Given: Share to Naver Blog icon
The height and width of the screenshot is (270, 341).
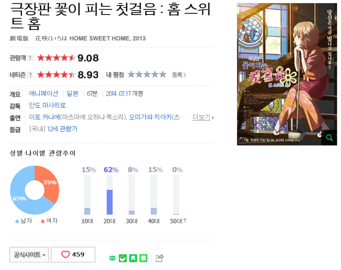Looking at the screenshot, I should tap(113, 258).
